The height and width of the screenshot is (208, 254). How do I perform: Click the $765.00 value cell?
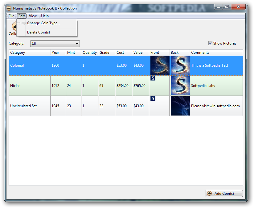pyautogui.click(x=141, y=86)
